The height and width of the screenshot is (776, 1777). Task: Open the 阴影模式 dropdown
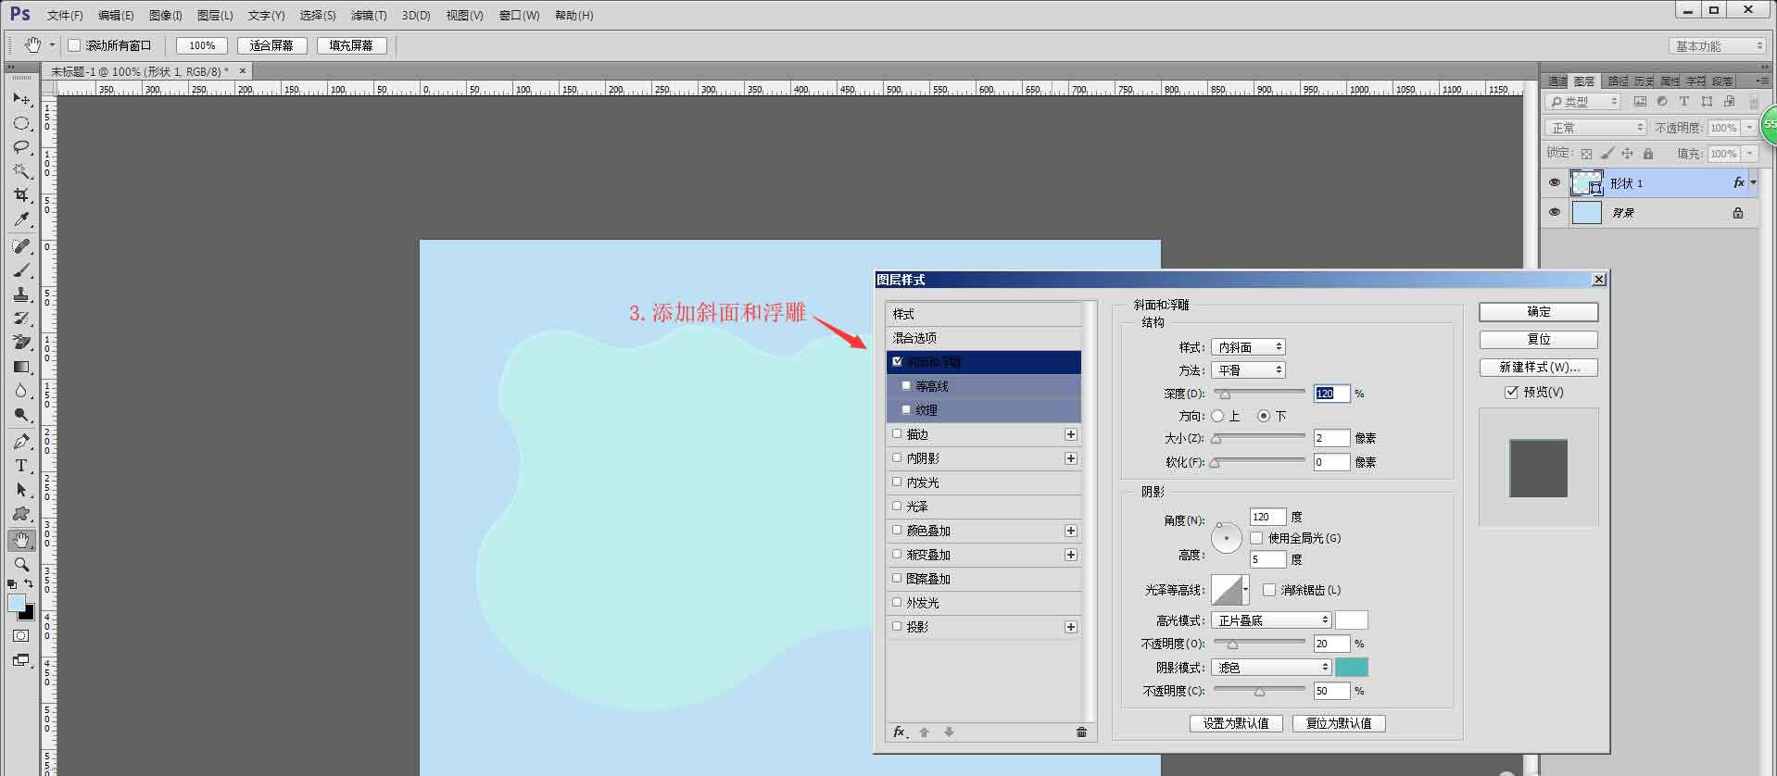pyautogui.click(x=1271, y=668)
